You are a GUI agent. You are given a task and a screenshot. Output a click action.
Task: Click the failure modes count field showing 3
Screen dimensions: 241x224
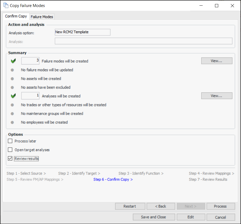30,61
